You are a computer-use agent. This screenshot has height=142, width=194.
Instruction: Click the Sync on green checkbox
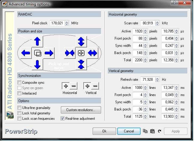pyautogui.click(x=19, y=88)
